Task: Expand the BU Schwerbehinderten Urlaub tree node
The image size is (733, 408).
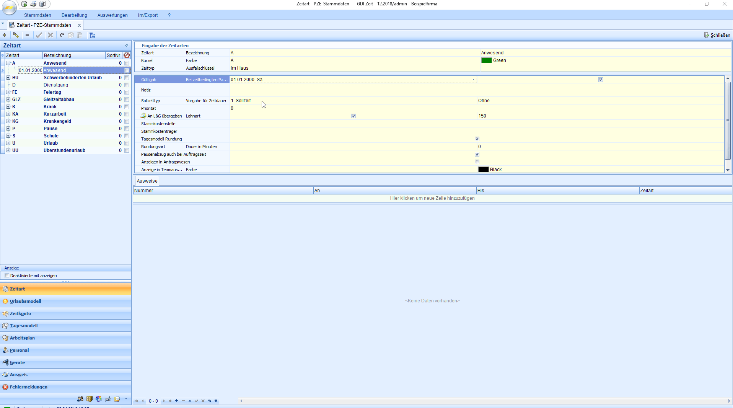Action: [x=8, y=78]
